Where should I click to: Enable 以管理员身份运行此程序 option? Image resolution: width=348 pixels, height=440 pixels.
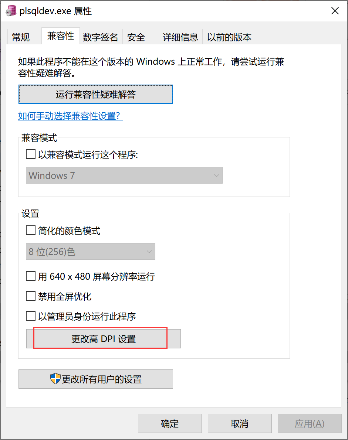(x=30, y=316)
